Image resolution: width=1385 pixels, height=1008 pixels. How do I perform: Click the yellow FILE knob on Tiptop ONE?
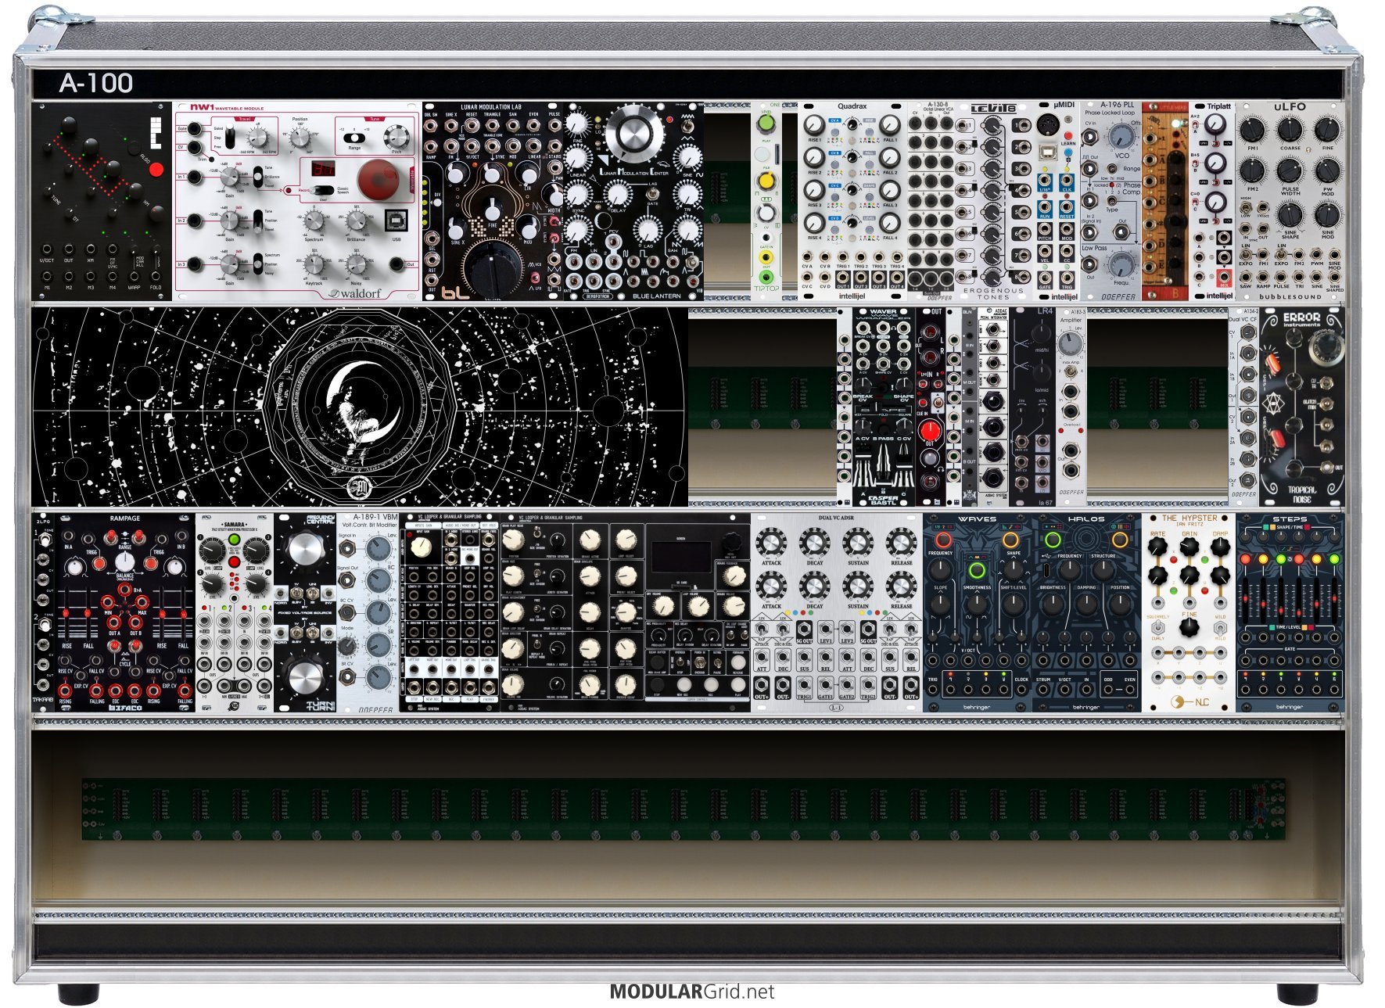click(x=766, y=181)
